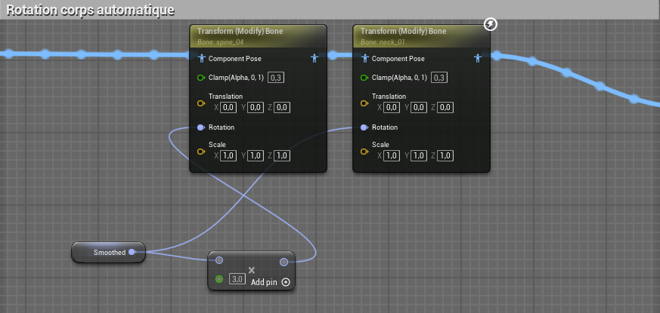The height and width of the screenshot is (313, 660).
Task: Click the Rotation pin on spine_04 node
Action: (201, 127)
